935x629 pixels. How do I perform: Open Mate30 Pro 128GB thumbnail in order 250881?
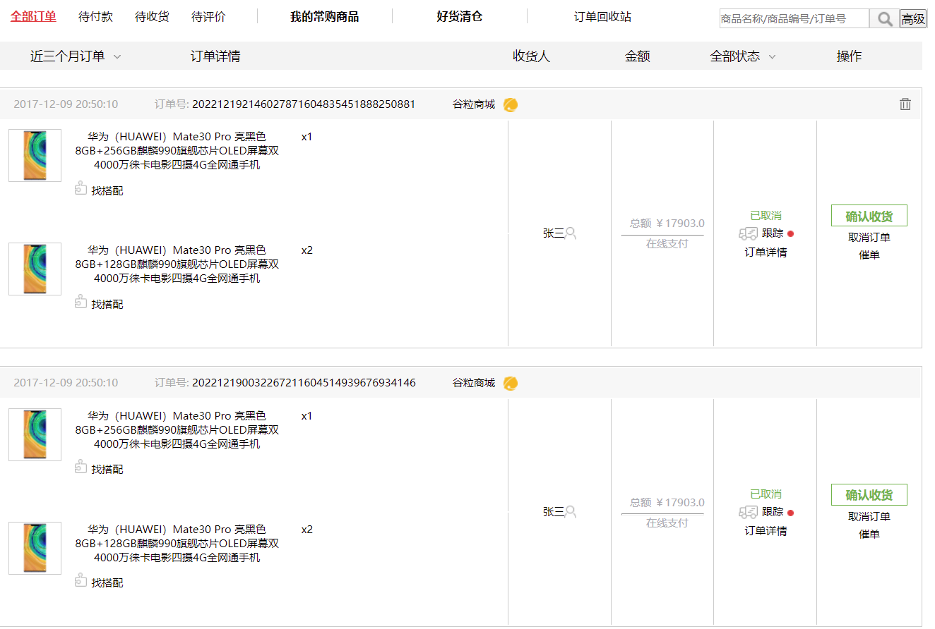35,269
